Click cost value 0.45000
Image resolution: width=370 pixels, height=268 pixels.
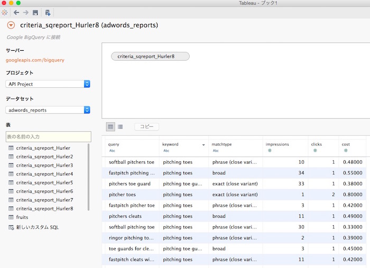(353, 248)
